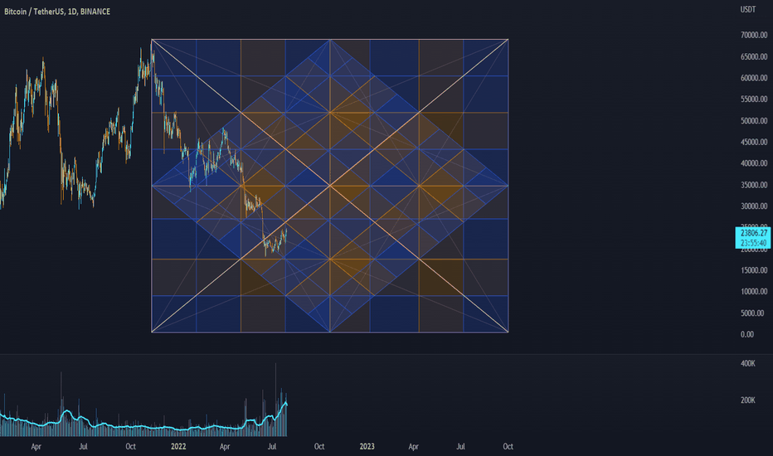Viewport: 773px width, 456px height.
Task: Select the Gann square center intersection point
Action: click(330, 186)
